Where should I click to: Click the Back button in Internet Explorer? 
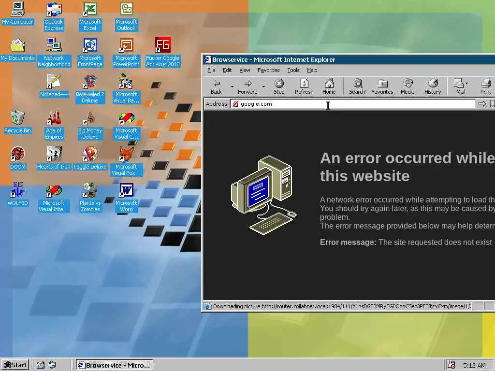point(216,86)
